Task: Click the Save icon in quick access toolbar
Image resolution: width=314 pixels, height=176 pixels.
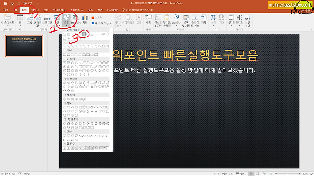Action: coord(6,3)
